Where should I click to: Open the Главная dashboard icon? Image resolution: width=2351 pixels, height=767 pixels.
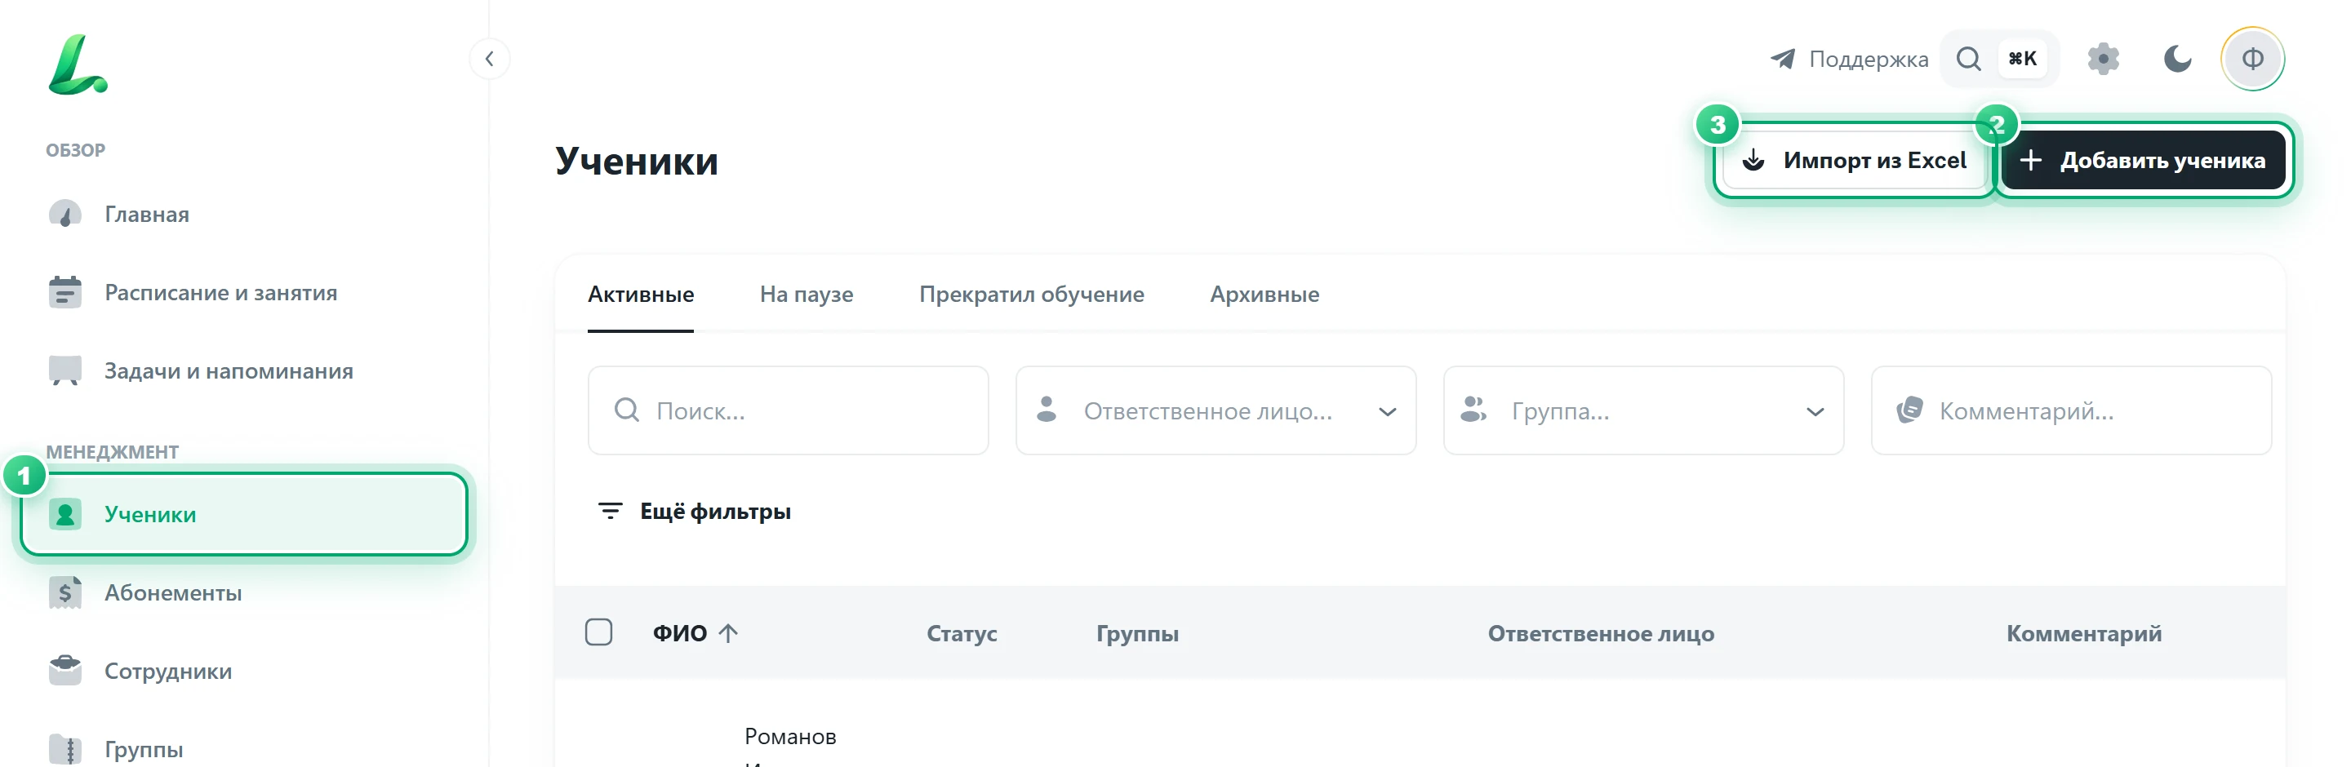coord(64,215)
